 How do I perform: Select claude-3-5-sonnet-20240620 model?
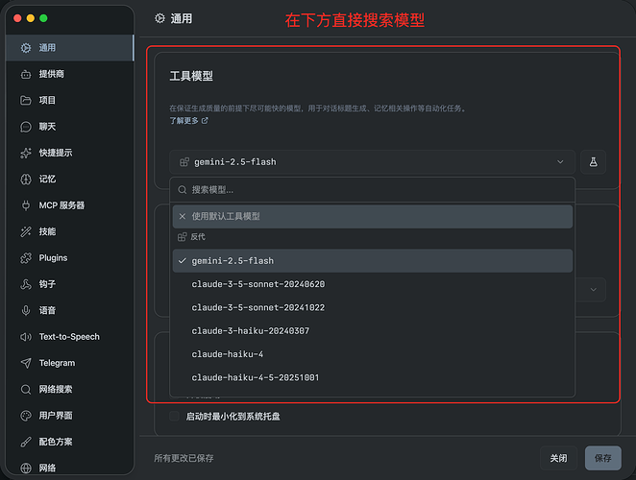coord(373,284)
